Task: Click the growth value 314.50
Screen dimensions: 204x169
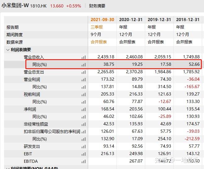Action: coord(164,87)
